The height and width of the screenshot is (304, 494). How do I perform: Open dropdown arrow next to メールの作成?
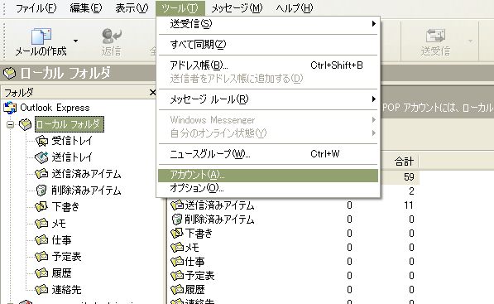(75, 41)
